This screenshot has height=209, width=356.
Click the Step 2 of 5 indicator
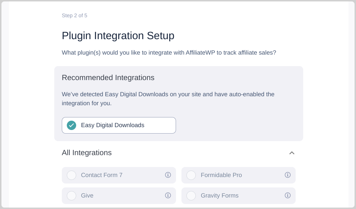[74, 15]
